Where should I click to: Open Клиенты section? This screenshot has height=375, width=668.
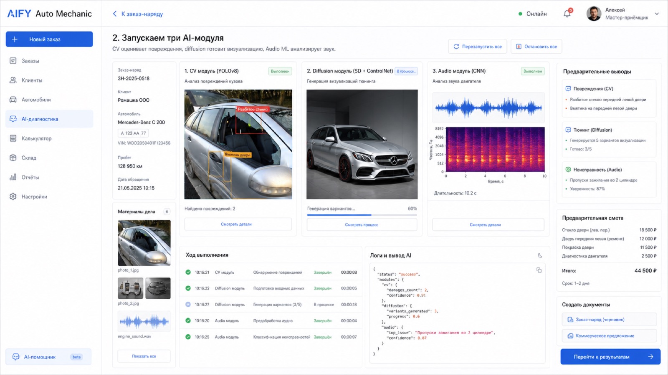(x=49, y=80)
